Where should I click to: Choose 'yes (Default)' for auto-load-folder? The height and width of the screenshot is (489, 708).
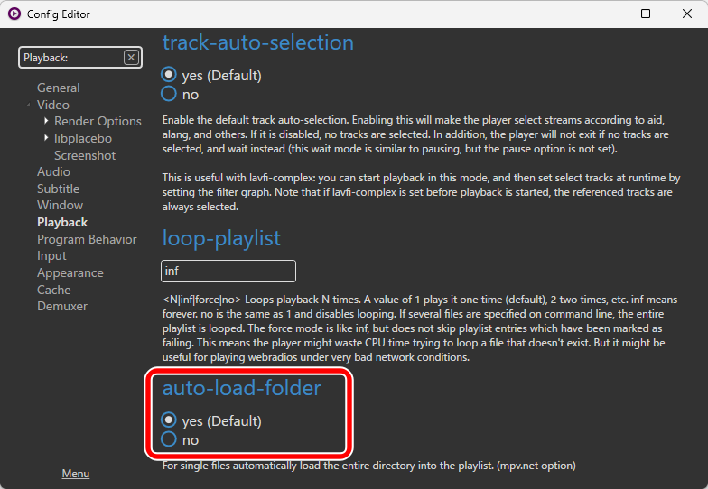169,420
